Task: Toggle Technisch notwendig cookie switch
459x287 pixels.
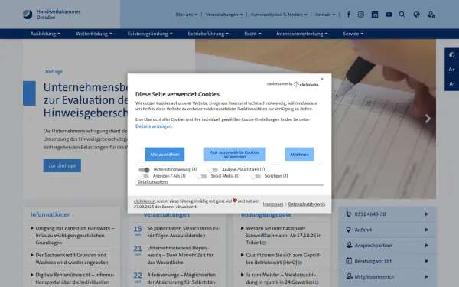Action: click(144, 170)
